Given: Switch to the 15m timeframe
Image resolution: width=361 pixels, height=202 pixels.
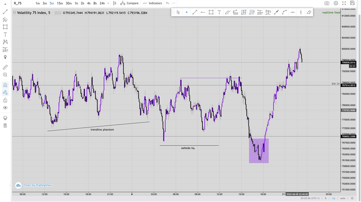Looking at the screenshot, I should pyautogui.click(x=59, y=3).
